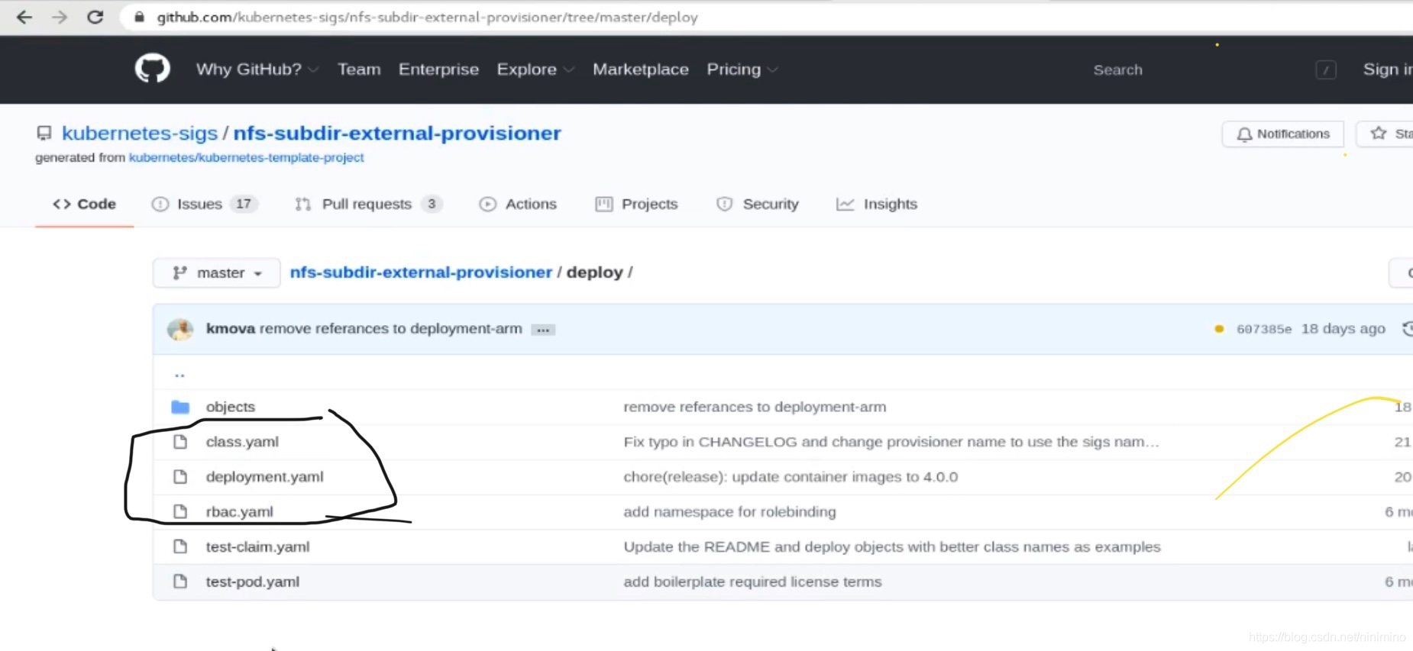The image size is (1413, 651).
Task: Click the file icon beside rbac.yaml
Action: (180, 512)
